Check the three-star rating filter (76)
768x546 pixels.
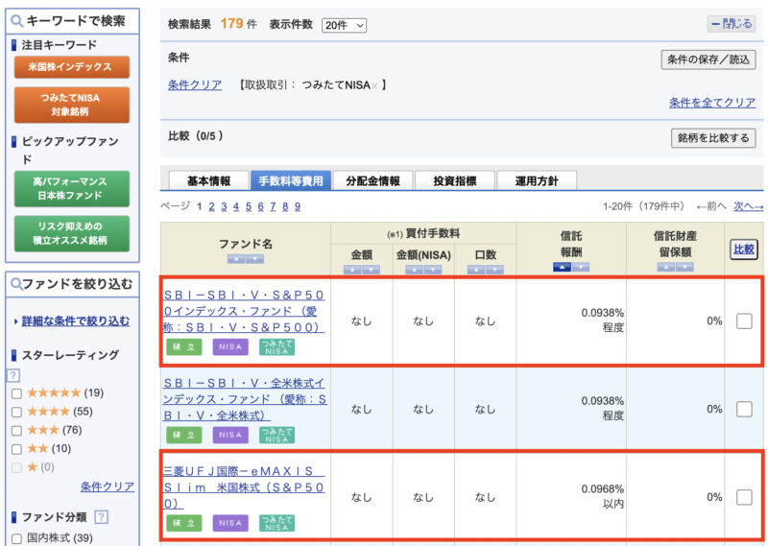pyautogui.click(x=16, y=431)
